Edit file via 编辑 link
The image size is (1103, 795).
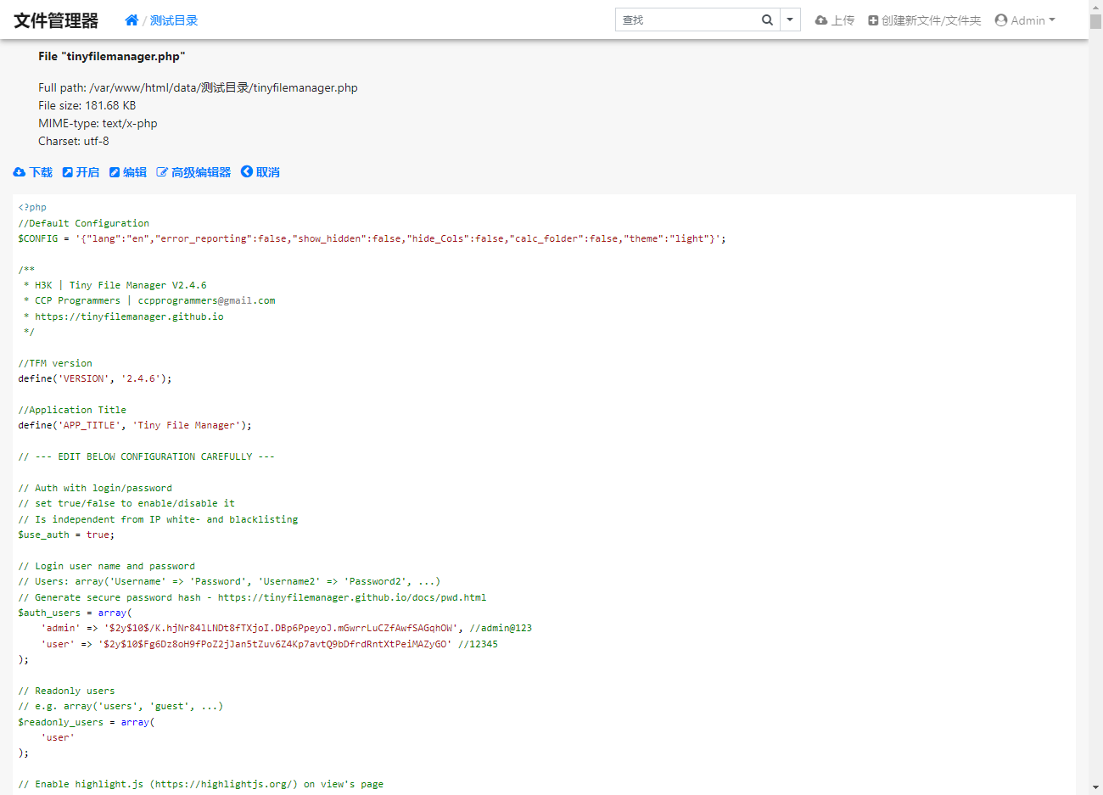click(x=128, y=172)
